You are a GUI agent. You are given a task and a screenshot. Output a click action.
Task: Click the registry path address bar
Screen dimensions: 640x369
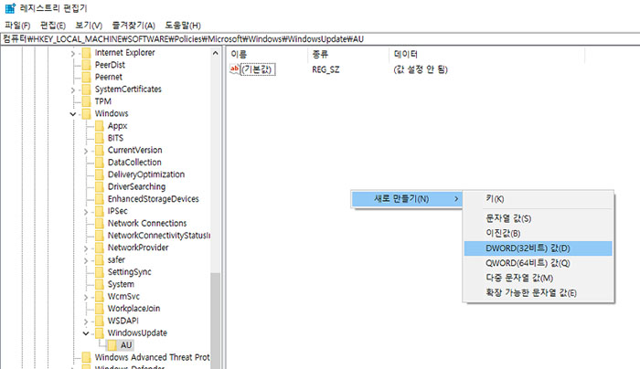click(320, 39)
